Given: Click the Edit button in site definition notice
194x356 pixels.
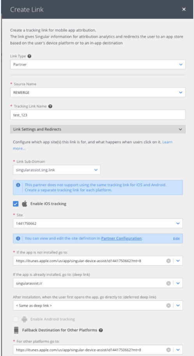Looking at the screenshot, I should pyautogui.click(x=176, y=239).
